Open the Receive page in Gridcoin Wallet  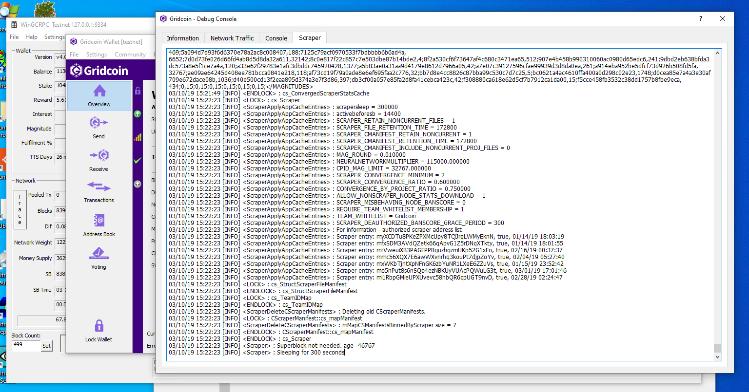click(x=99, y=160)
